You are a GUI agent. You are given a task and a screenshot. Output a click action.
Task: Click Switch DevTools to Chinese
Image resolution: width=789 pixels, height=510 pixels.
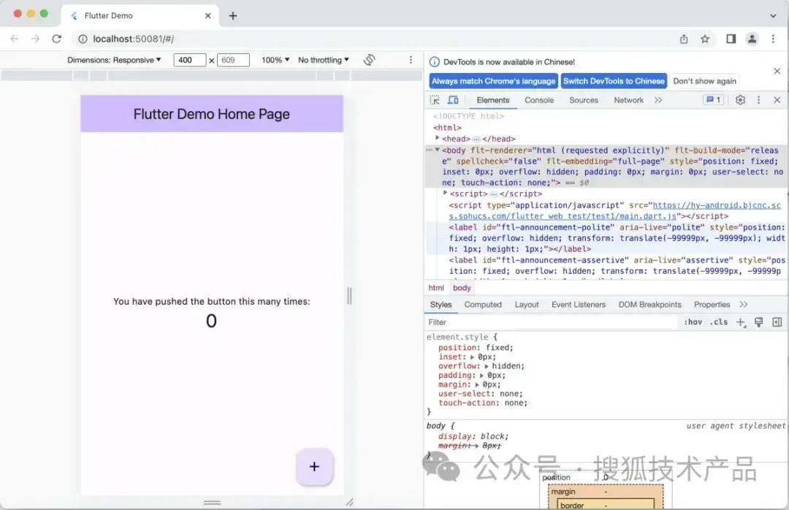tap(614, 81)
